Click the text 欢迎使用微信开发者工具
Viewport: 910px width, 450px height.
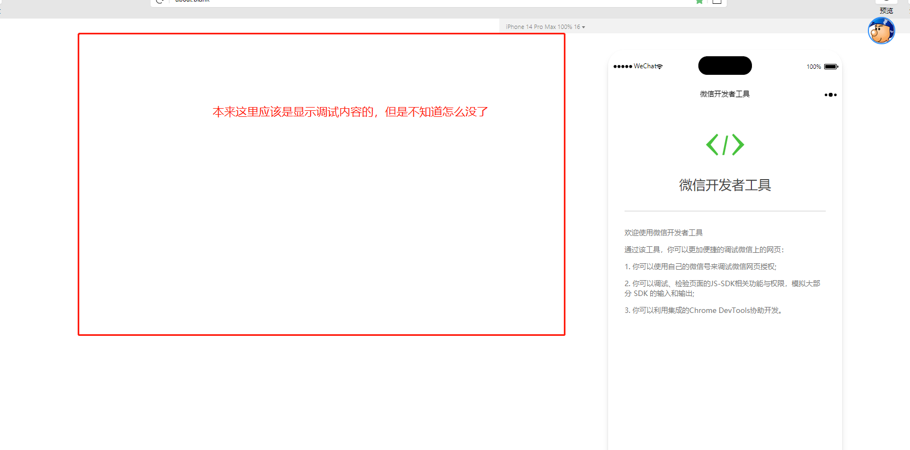663,233
